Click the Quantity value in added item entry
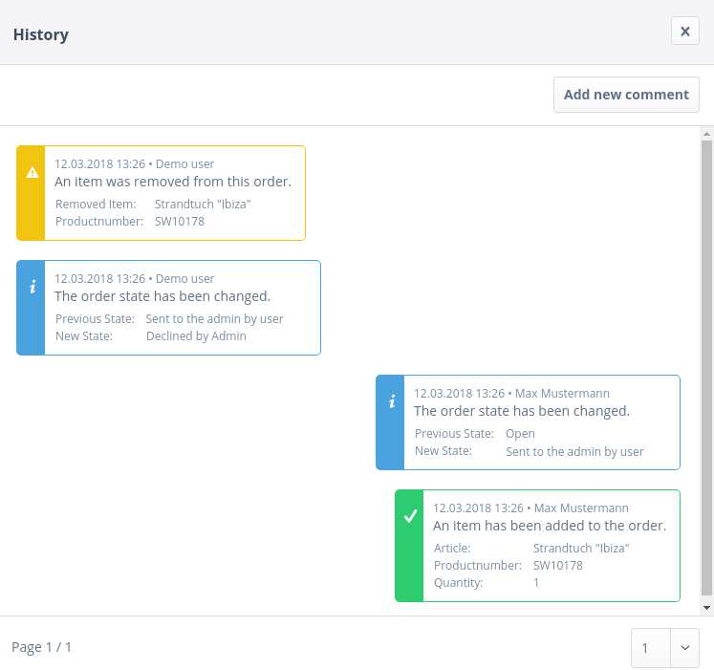The image size is (714, 670). pos(536,582)
